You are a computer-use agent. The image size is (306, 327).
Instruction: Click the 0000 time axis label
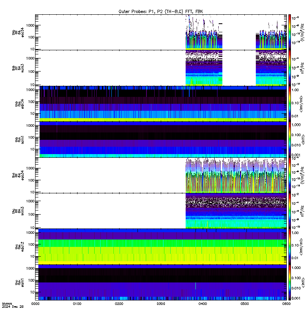click(x=35, y=304)
